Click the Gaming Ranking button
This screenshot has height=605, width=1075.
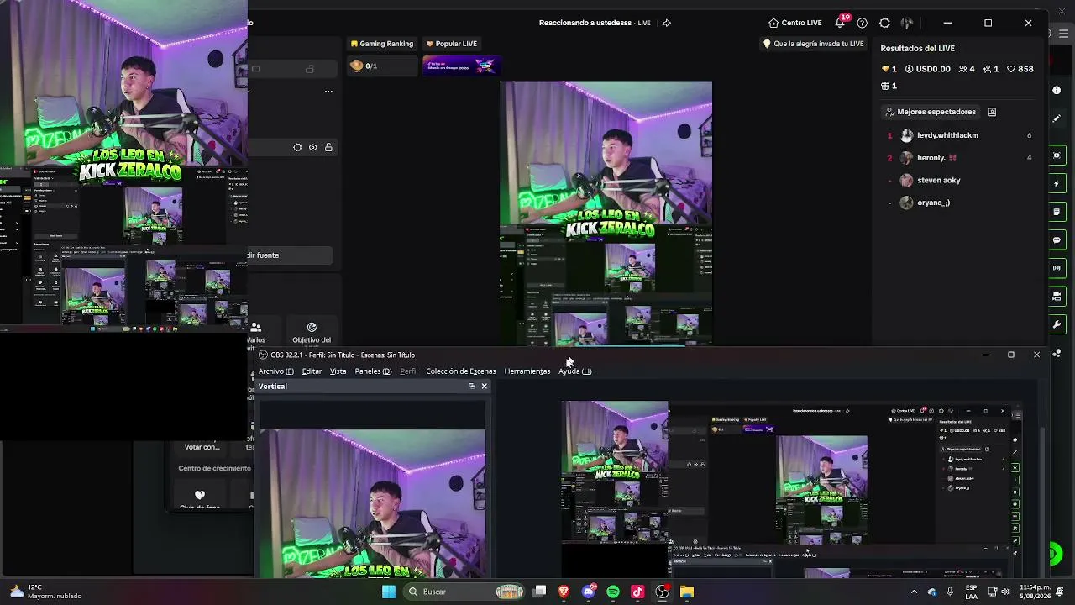(x=382, y=44)
